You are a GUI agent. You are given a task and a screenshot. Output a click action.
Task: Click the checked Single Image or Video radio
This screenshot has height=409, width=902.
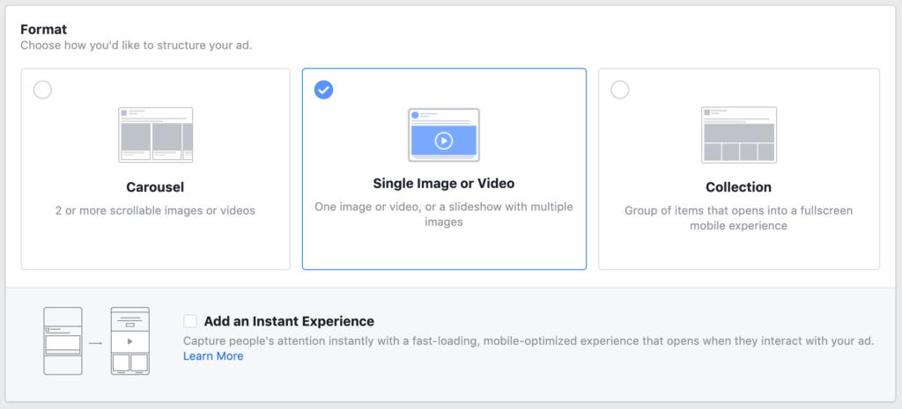coord(323,90)
